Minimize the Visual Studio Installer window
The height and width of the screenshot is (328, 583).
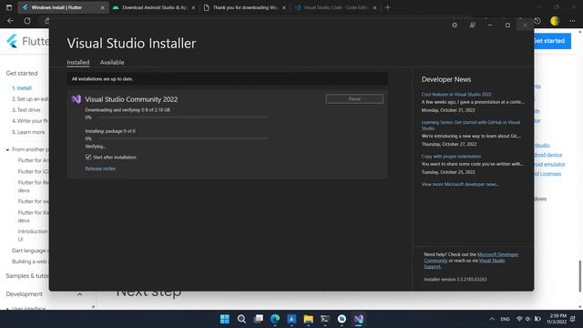[x=490, y=25]
